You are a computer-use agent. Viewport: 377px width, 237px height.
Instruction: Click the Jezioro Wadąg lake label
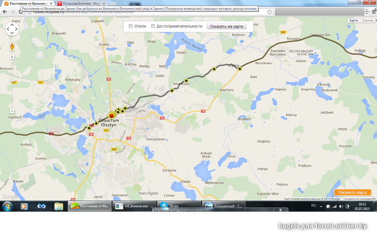(x=191, y=44)
